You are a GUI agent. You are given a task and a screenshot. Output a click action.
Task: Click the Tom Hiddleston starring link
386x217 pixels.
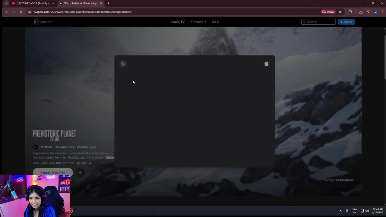pyautogui.click(x=344, y=180)
